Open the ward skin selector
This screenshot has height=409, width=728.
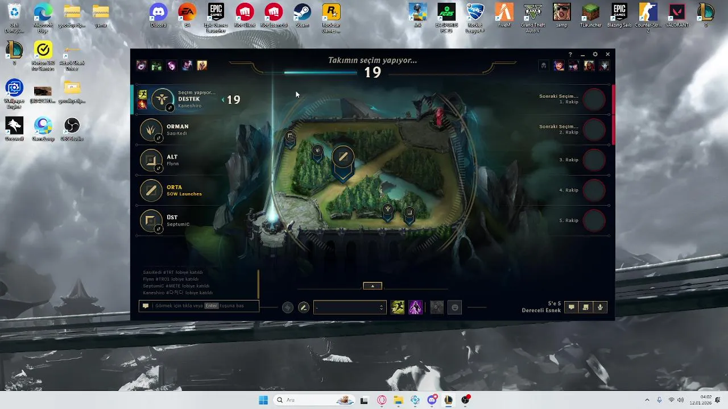pyautogui.click(x=436, y=307)
